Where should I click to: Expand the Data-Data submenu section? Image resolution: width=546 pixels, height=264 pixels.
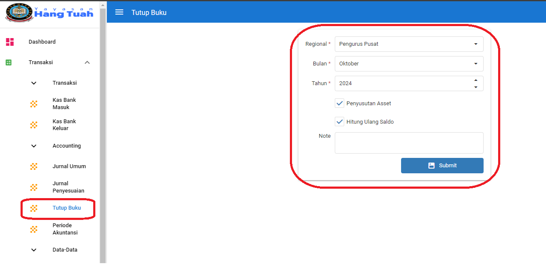tap(34, 250)
